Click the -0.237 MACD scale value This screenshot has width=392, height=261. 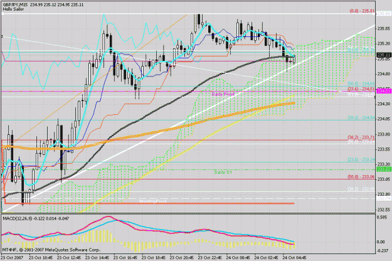(383, 251)
